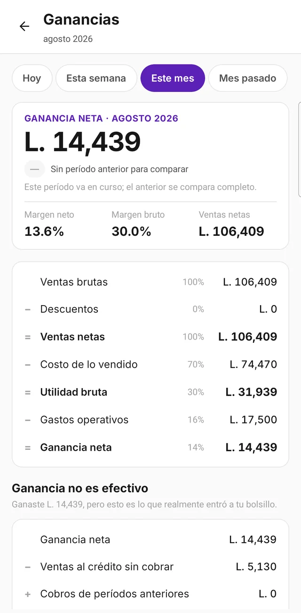Screen dimensions: 301x613
Task: Open the Gastos operativos row
Action: (150, 420)
